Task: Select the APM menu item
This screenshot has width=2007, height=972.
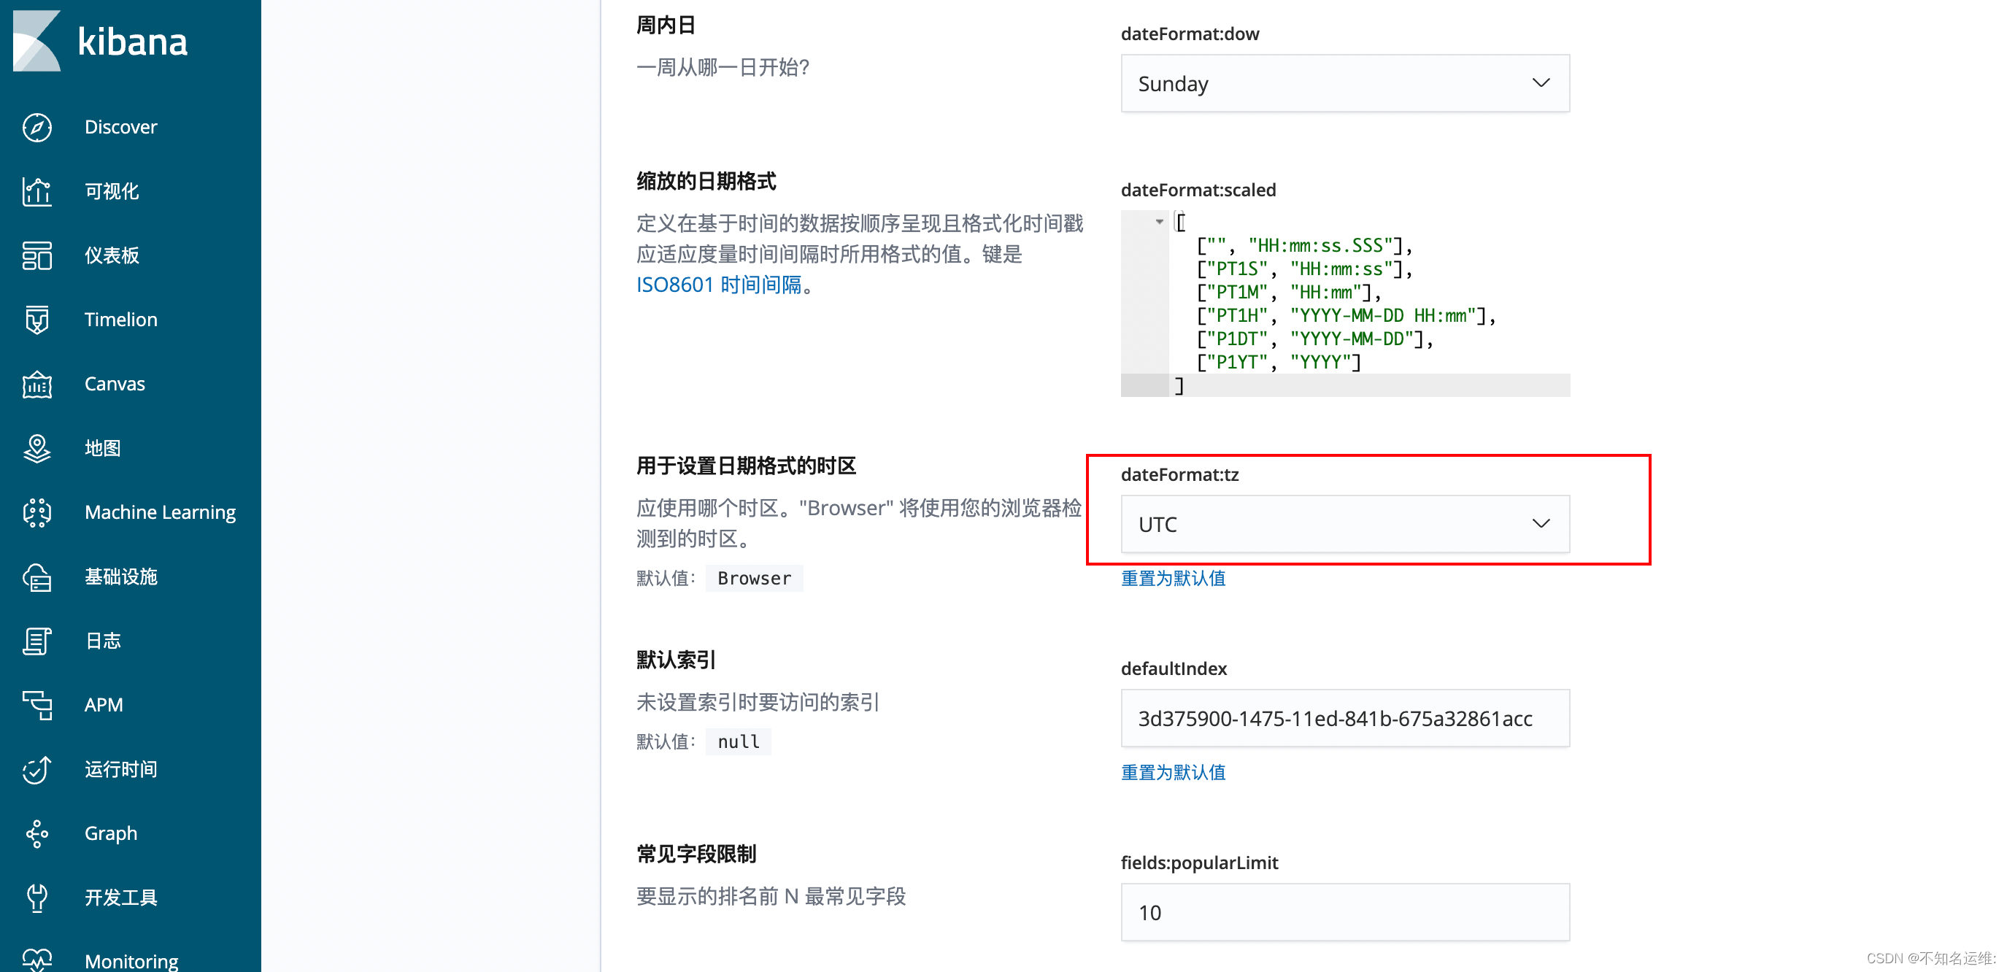Action: coord(103,705)
